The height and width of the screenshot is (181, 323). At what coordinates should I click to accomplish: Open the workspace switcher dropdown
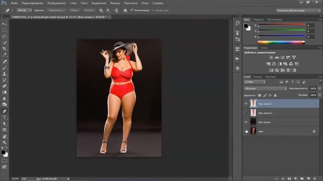click(298, 10)
